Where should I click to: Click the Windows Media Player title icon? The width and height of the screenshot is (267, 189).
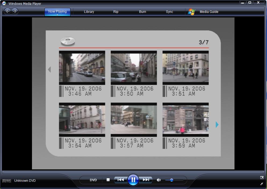coord(4,3)
